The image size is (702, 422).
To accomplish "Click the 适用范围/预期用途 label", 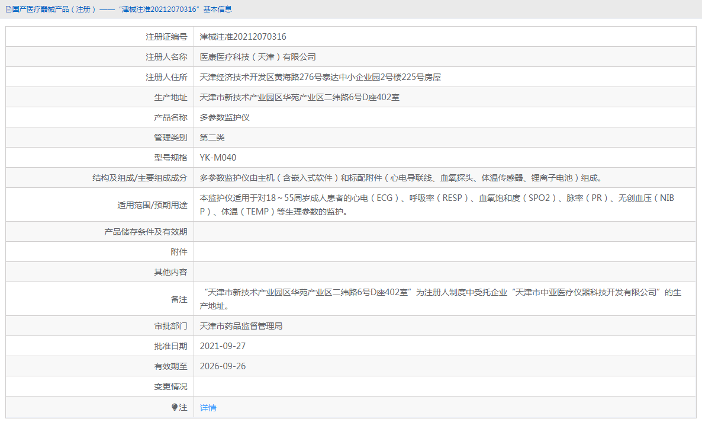I will pyautogui.click(x=152, y=205).
